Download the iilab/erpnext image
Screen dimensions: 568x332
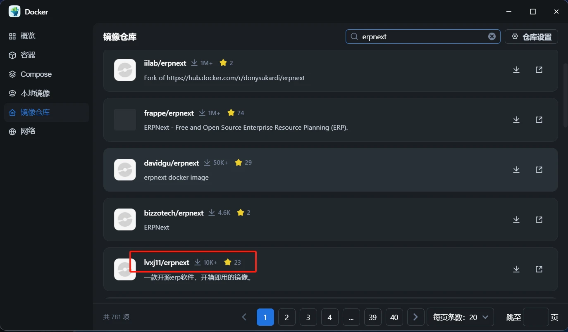point(516,70)
